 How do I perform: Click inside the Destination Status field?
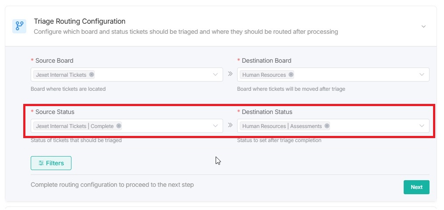click(x=373, y=126)
